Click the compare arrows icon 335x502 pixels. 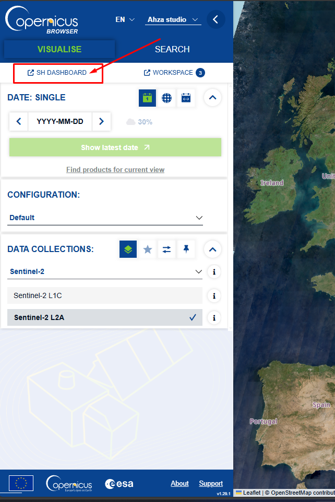(x=166, y=249)
